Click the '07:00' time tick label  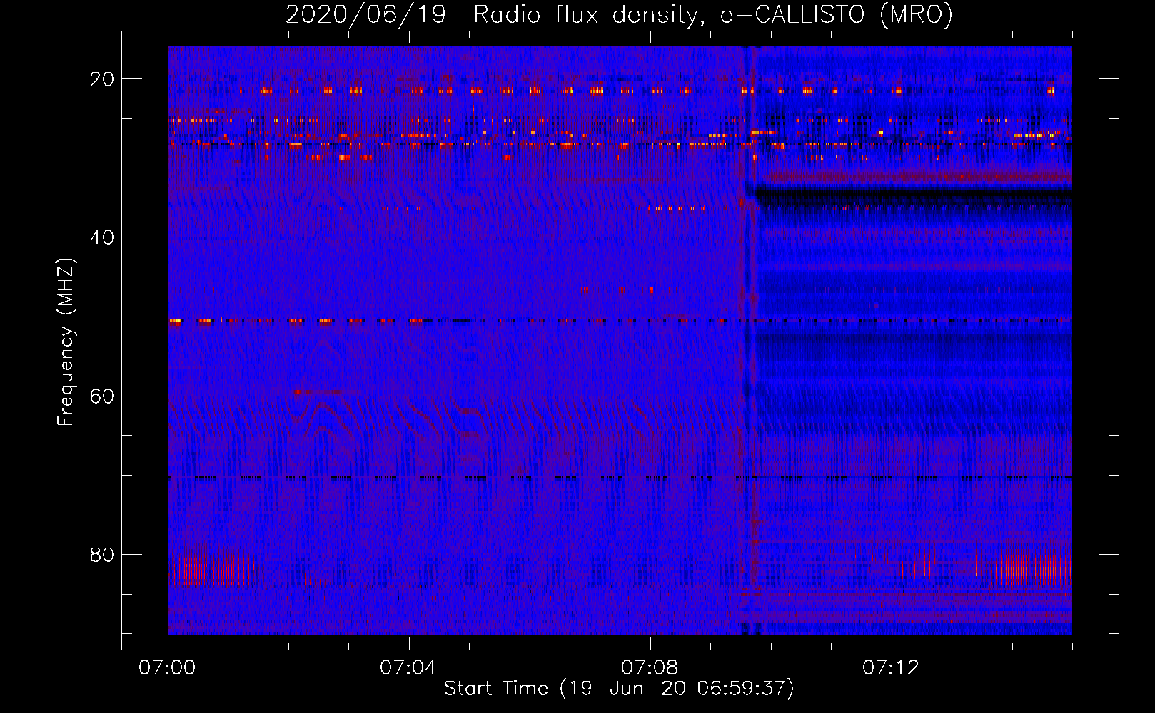pos(167,668)
